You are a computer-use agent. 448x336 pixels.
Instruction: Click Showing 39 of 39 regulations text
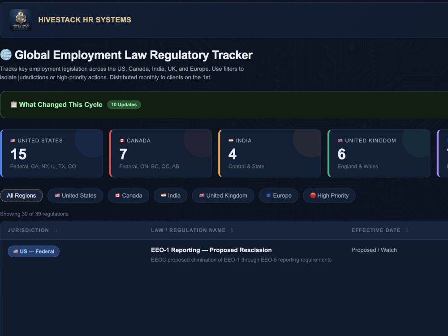34,214
